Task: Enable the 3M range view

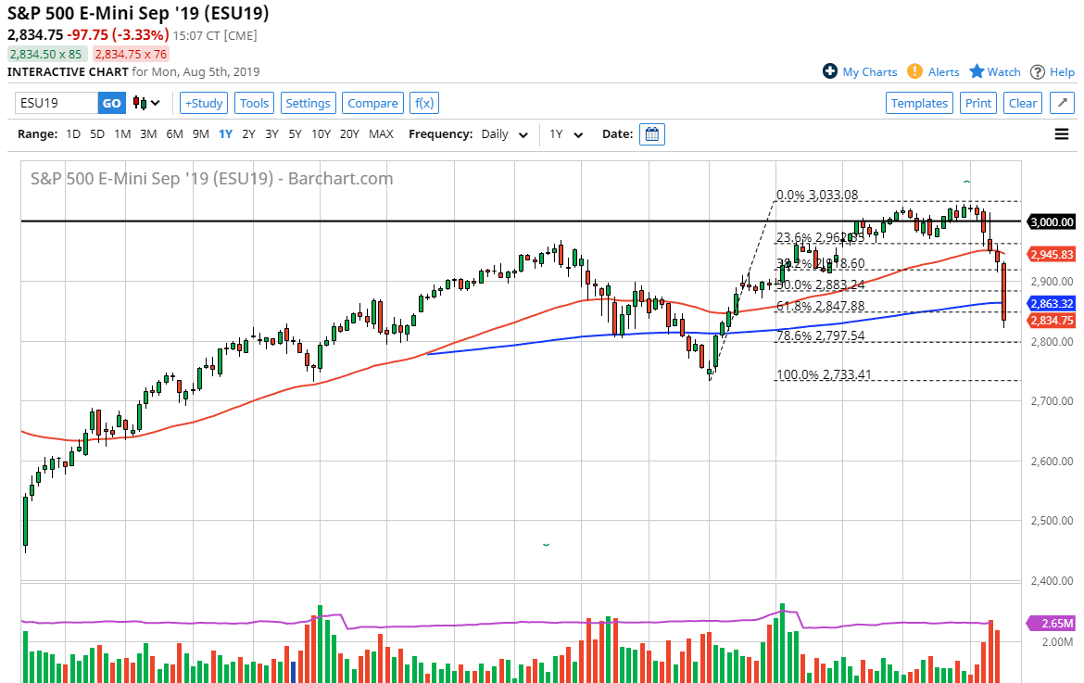Action: [x=148, y=133]
